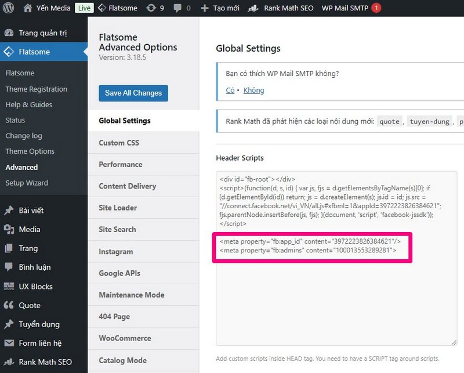Viewport: 464px width, 373px height.
Task: Click Save All Changes button
Action: tap(133, 93)
